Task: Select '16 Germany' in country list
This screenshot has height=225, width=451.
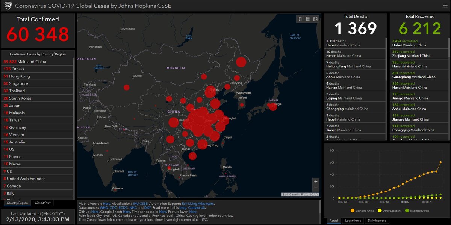Action: (37, 127)
